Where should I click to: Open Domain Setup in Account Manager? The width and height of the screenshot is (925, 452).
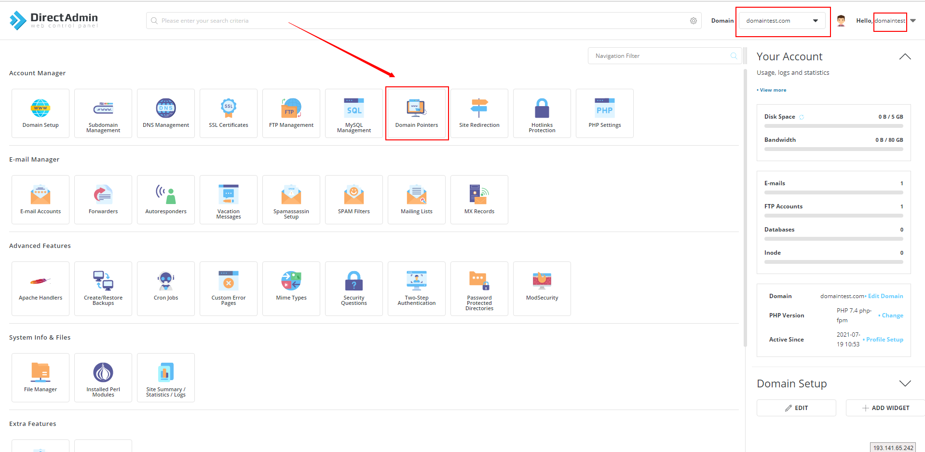point(41,113)
